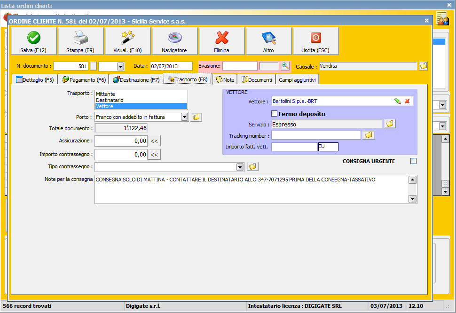456x313 pixels.
Task: Open Visual. (F10) preview wand button
Action: [128, 41]
